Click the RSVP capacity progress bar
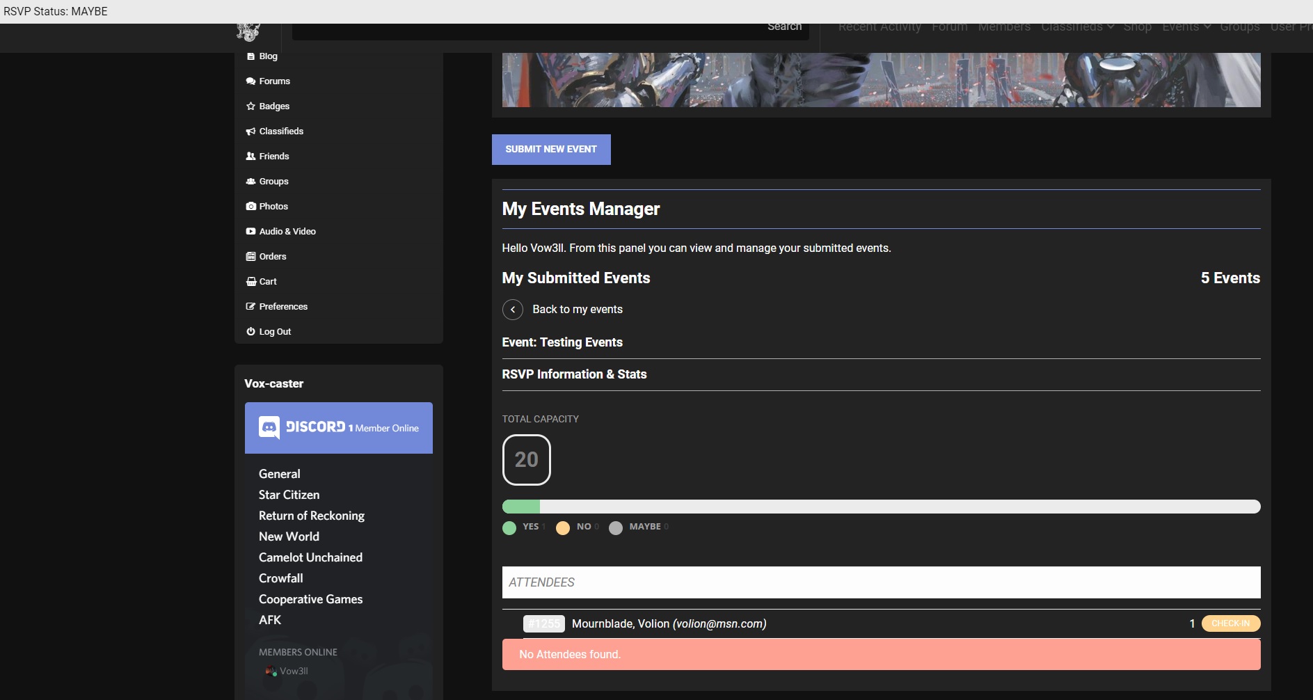The width and height of the screenshot is (1313, 700). [881, 507]
